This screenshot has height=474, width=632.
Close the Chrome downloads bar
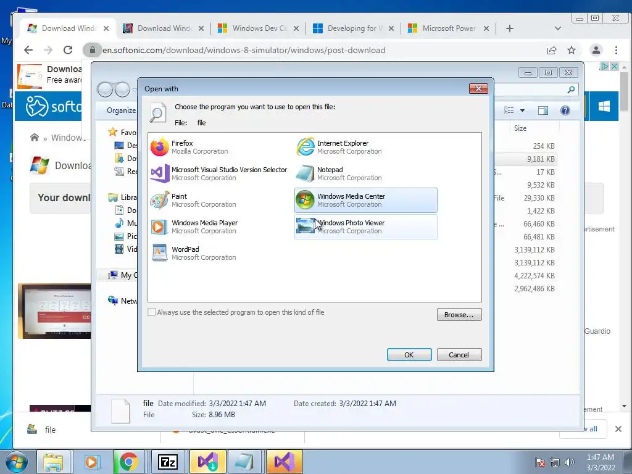pos(618,429)
